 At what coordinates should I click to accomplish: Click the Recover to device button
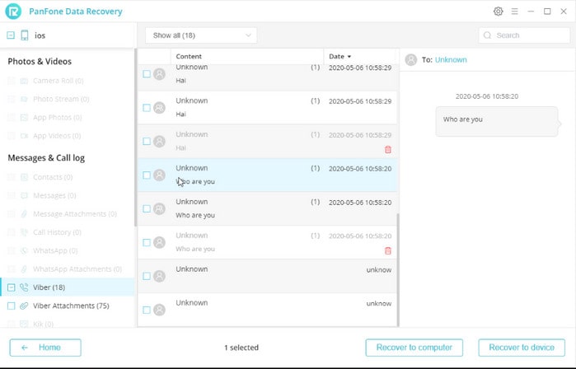[522, 348]
